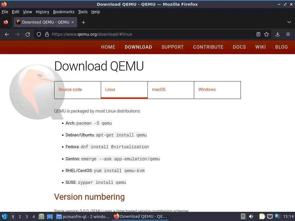
Task: Open the Firefox downloads panel
Action: (x=277, y=35)
